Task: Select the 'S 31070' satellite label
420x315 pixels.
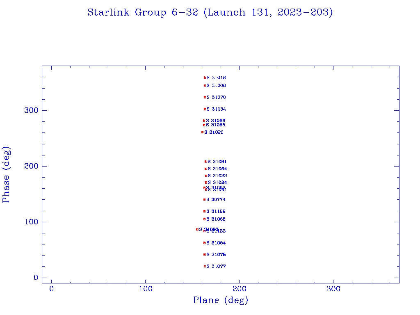Action: pos(216,97)
